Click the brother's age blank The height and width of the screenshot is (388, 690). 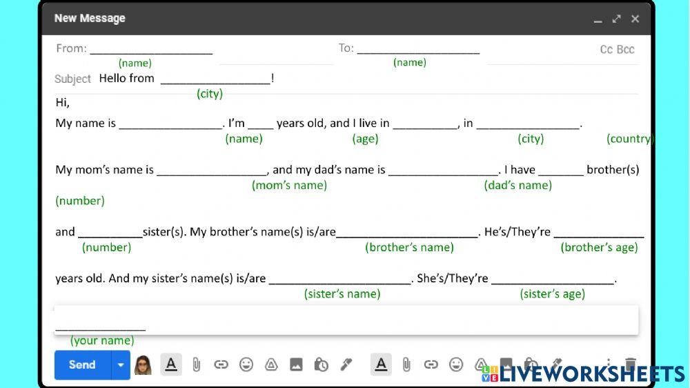pos(599,233)
